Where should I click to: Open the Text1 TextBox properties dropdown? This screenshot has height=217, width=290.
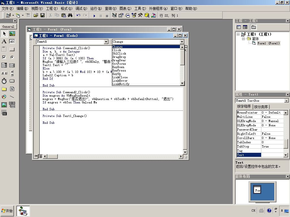[x=287, y=101]
